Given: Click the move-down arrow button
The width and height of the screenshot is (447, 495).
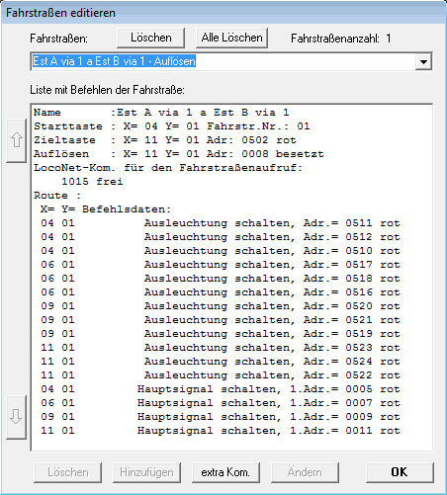Looking at the screenshot, I should point(16,417).
